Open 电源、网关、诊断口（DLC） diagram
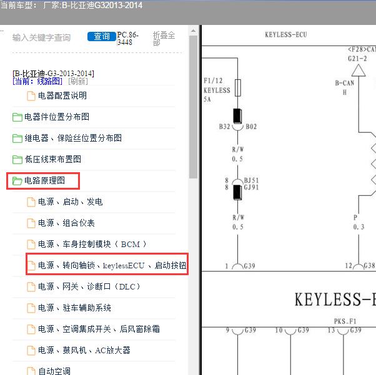 click(x=89, y=286)
